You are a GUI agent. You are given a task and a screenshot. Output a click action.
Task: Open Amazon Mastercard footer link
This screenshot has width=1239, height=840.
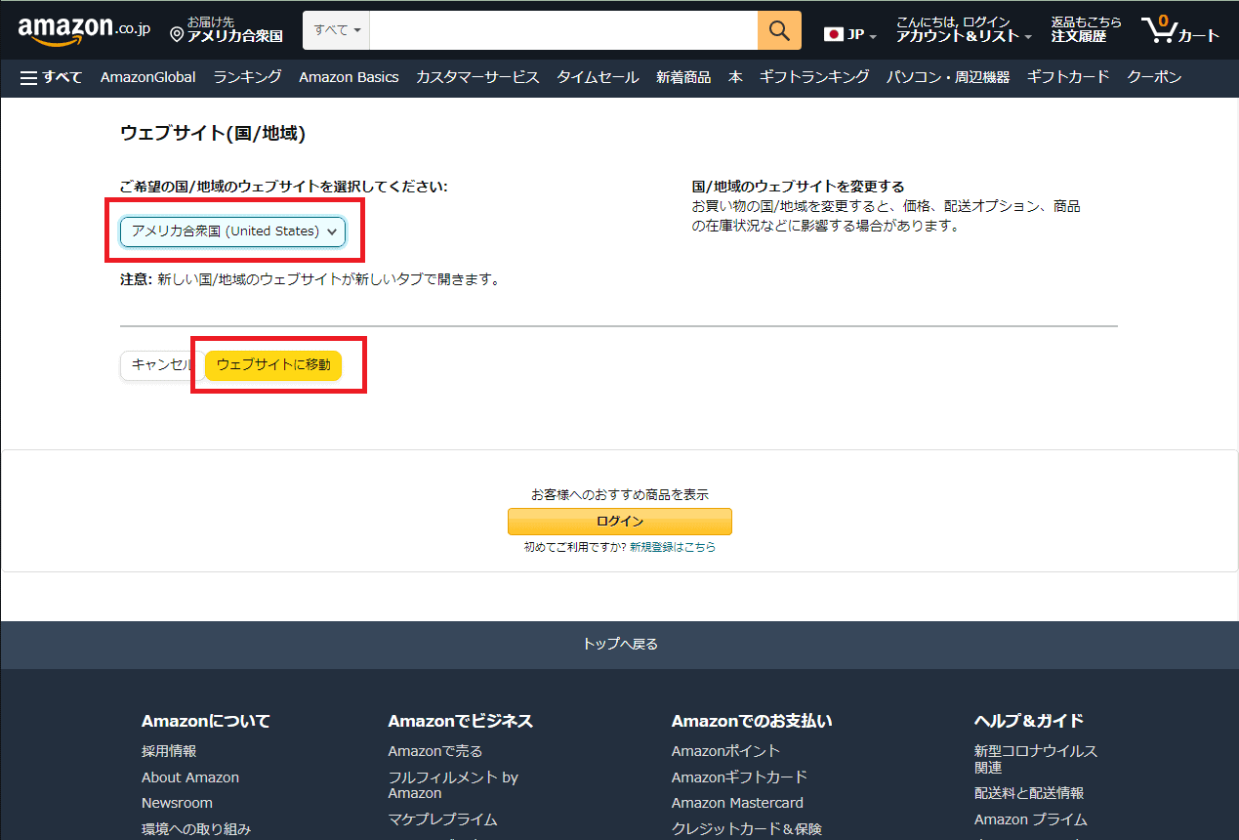[737, 803]
